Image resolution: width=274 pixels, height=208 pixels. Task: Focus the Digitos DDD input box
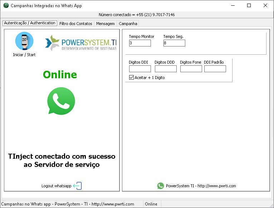(166, 69)
